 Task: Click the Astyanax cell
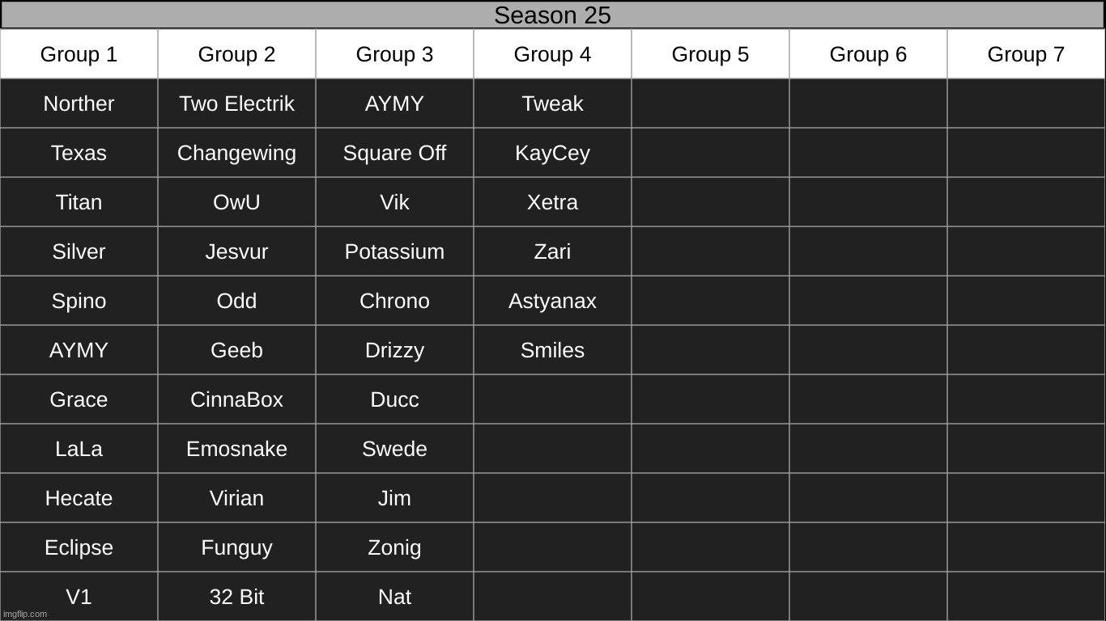click(552, 301)
